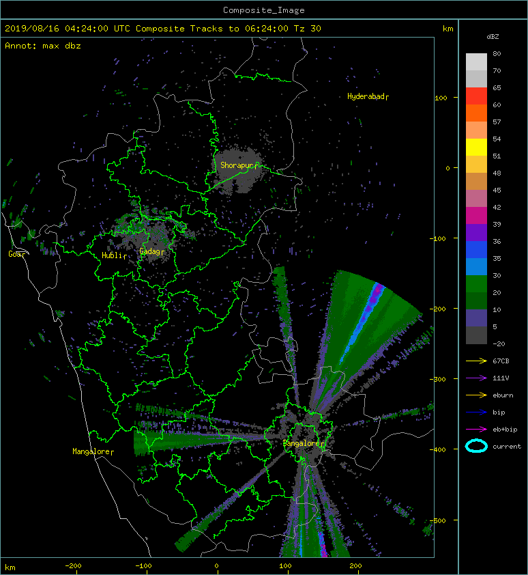Click the cyan 'current' ellipse legend icon

tap(476, 446)
